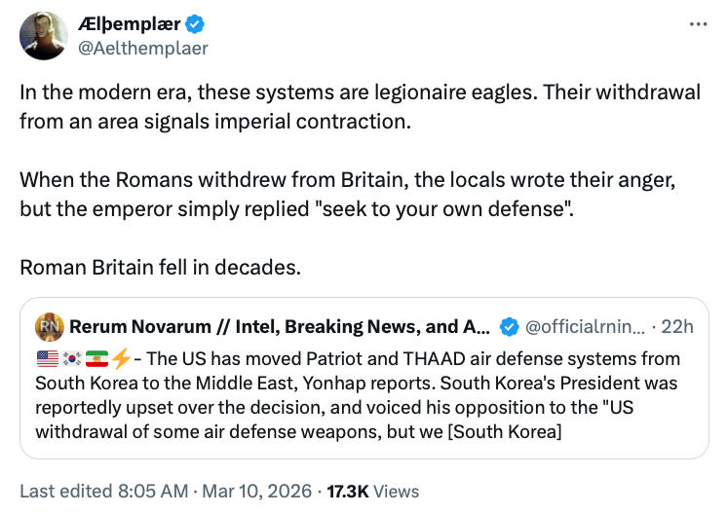Open the quoted post's 22h timestamp

(x=681, y=325)
